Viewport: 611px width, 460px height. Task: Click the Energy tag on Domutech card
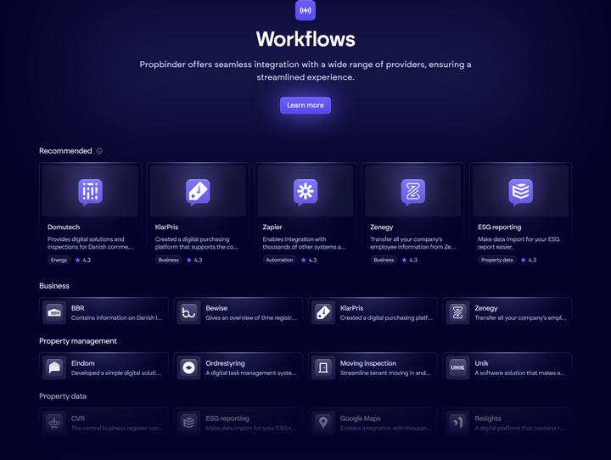[59, 260]
